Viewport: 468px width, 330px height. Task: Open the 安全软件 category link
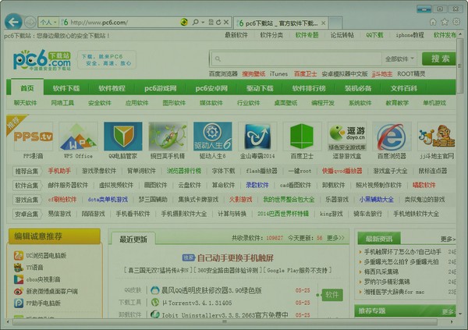[100, 103]
